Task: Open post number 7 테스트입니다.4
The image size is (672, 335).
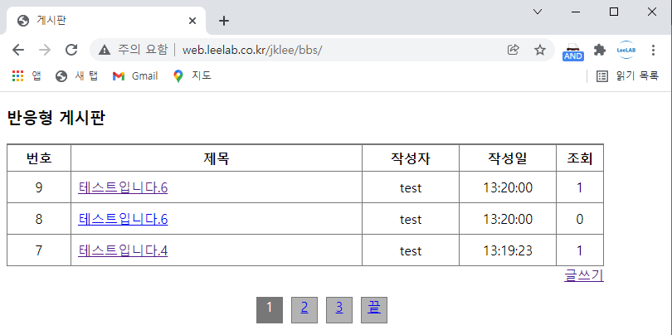Action: coord(123,250)
